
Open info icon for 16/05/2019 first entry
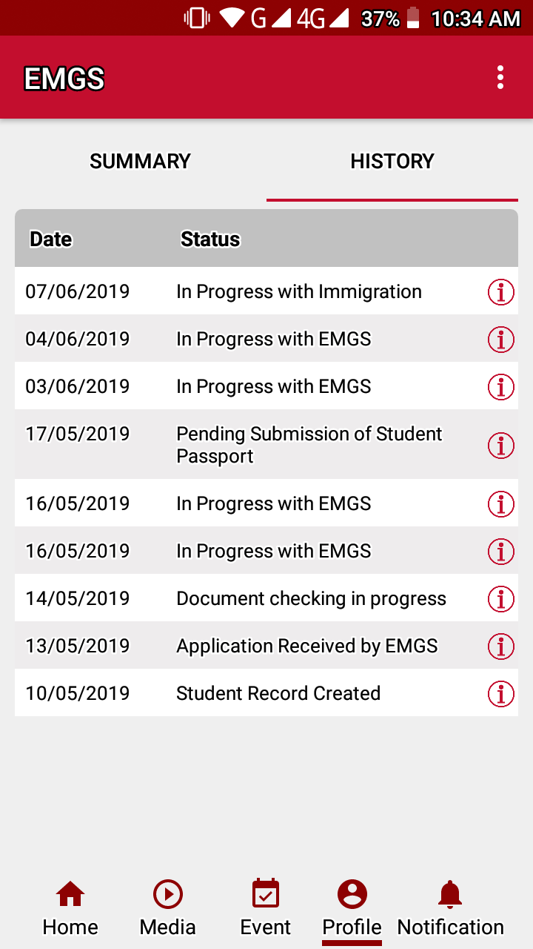click(x=501, y=504)
